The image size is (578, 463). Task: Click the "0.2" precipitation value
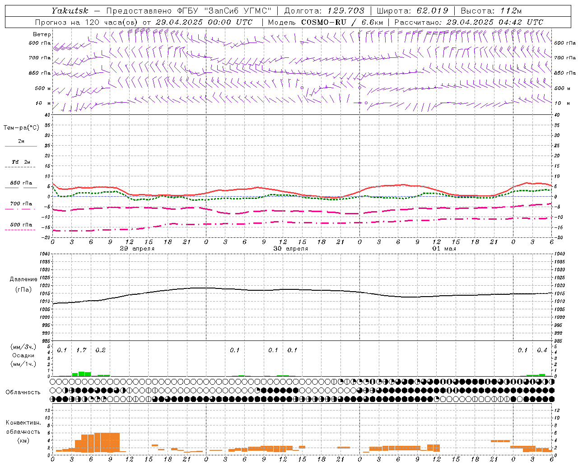[100, 350]
